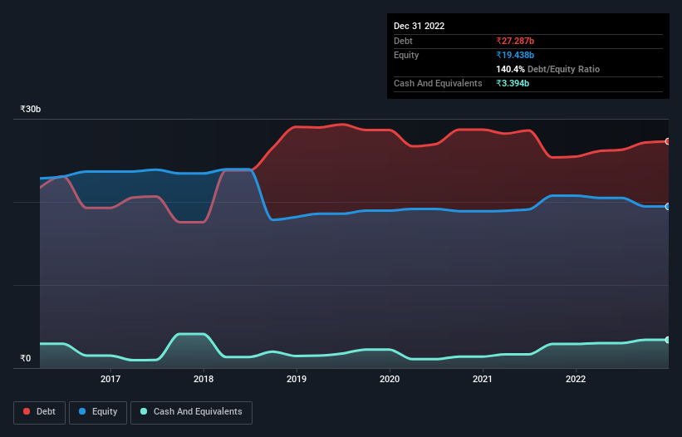The height and width of the screenshot is (437, 682).
Task: Click the Dec 31 2022 tooltip date
Action: coord(420,26)
